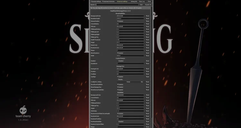The width and height of the screenshot is (241, 128).
Task: Toggle the ShowDamageText Enabled checkbox
Action: pos(120,87)
